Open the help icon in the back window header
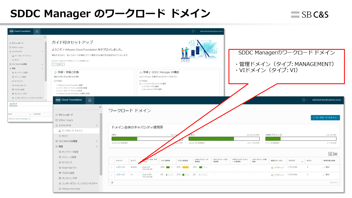Screen dimensions: 352x198 pos(193,31)
